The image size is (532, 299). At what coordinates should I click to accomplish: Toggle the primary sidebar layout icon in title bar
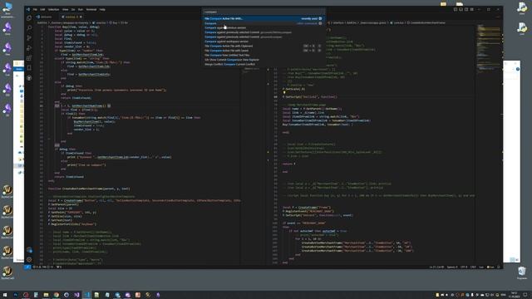click(x=456, y=9)
